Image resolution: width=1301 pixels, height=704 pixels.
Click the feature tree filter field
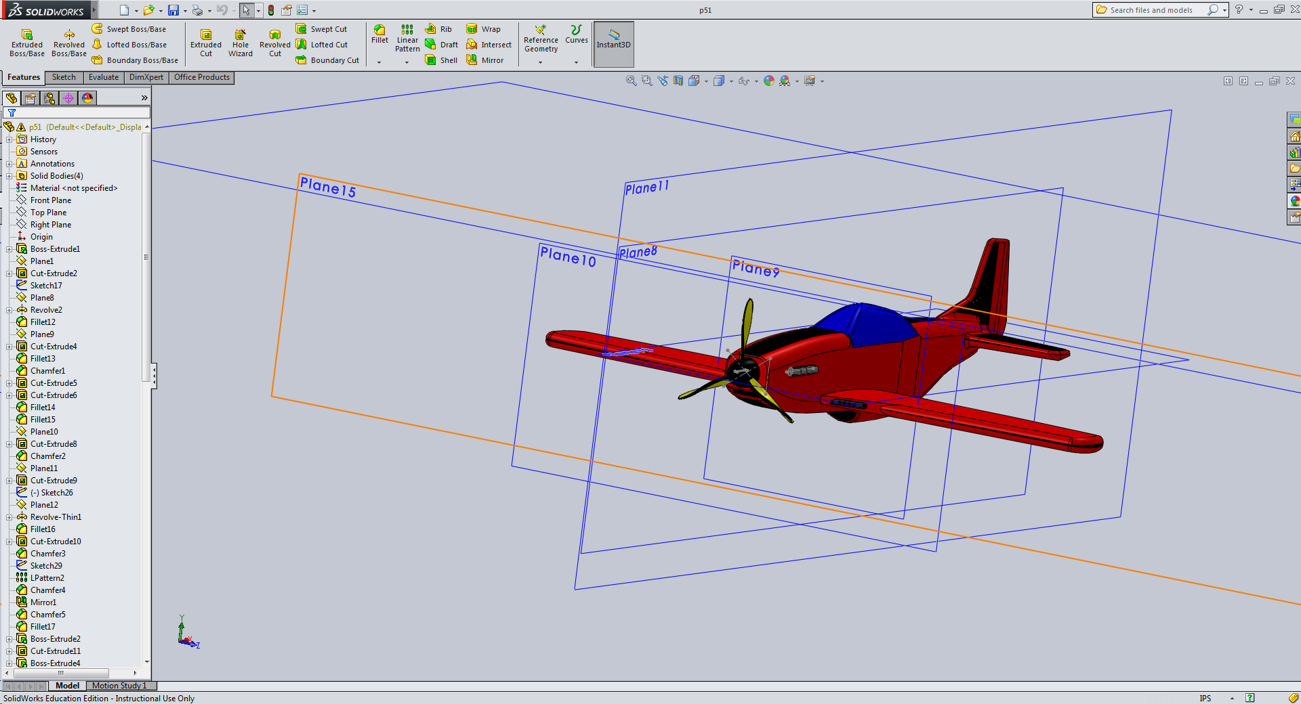coord(77,112)
